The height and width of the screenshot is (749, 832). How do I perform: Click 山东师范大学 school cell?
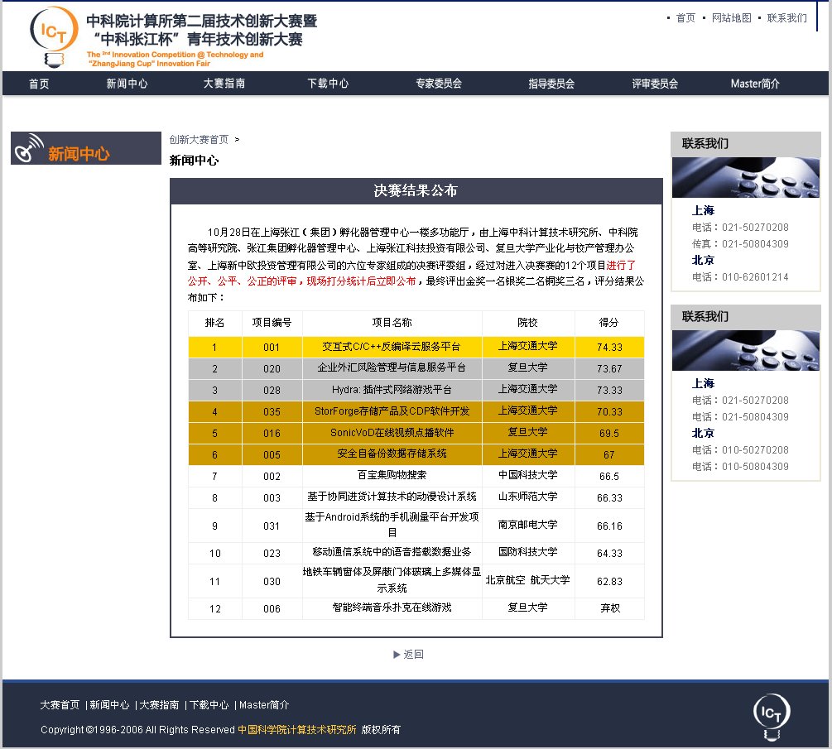click(528, 497)
